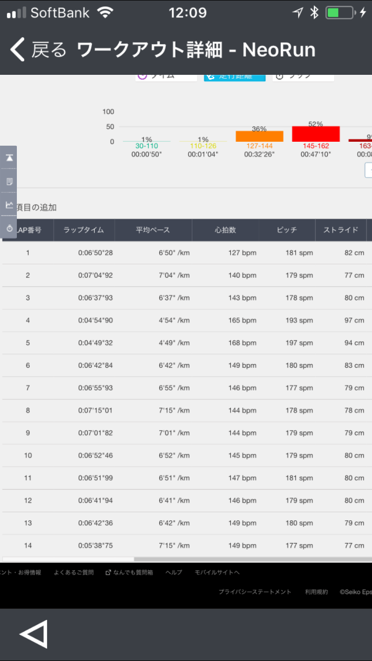Image resolution: width=372 pixels, height=661 pixels.
Task: Click lap 1 heart rate 127 bpm
Action: [x=243, y=253]
